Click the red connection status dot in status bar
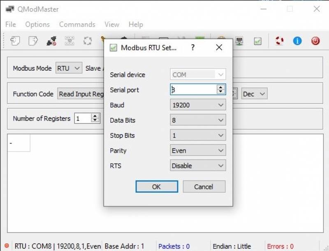Viewport: 329px width, 251px height. click(7, 245)
